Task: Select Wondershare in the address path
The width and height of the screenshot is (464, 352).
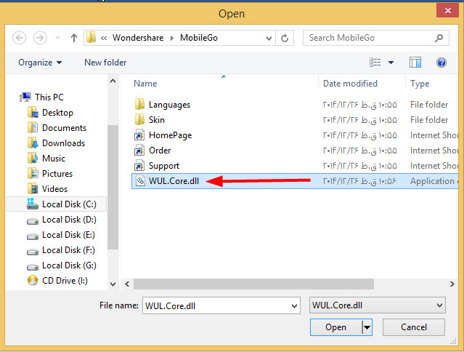Action: click(138, 38)
